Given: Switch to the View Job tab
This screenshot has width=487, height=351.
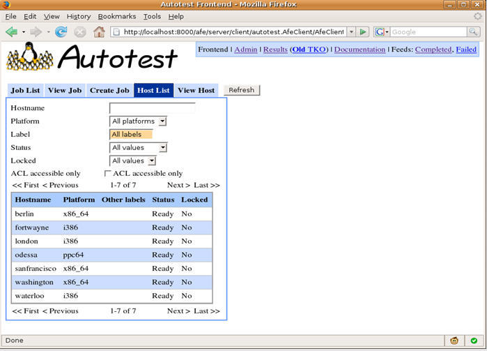Looking at the screenshot, I should (65, 91).
